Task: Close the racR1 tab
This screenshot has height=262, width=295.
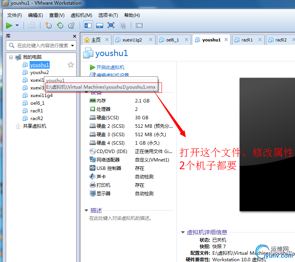Action: tap(260, 40)
